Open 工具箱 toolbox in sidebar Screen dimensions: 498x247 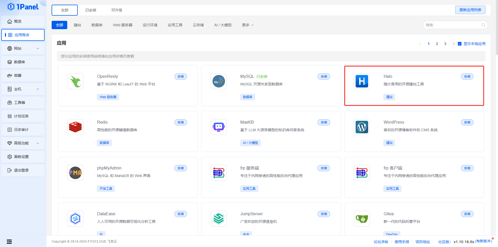pyautogui.click(x=23, y=103)
